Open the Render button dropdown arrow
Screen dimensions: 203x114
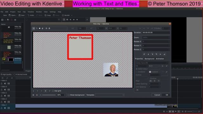(x=72, y=15)
